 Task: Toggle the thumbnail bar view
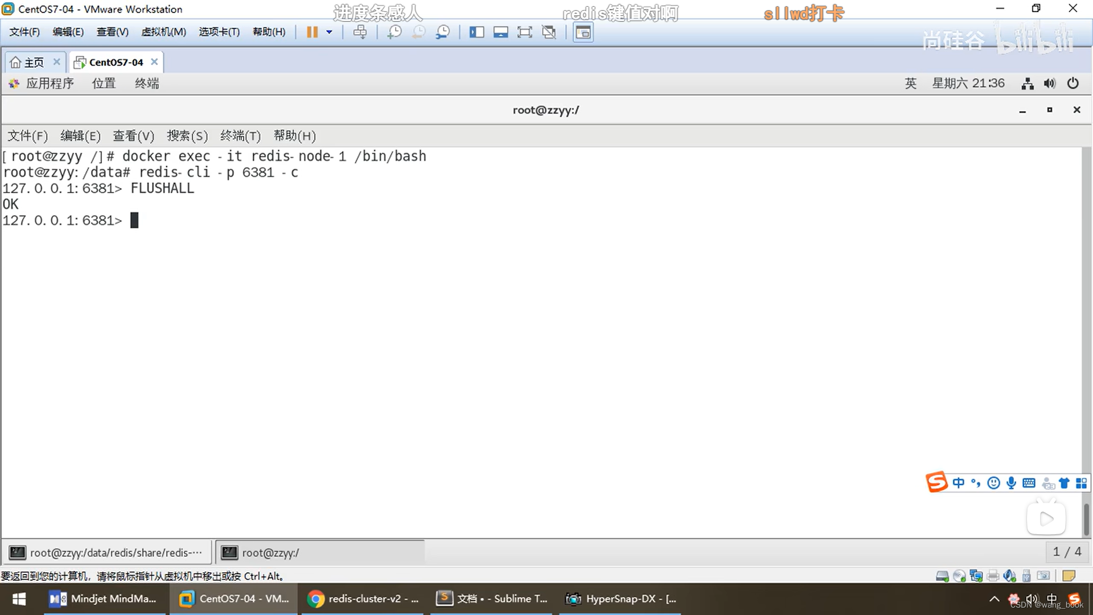point(500,32)
